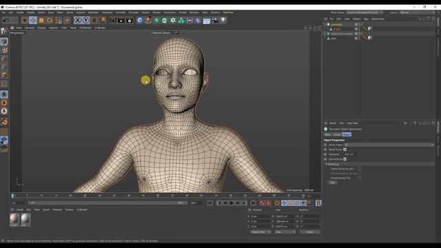This screenshot has height=248, width=441.
Task: Add a Light object from toolbar
Action: coord(223,20)
